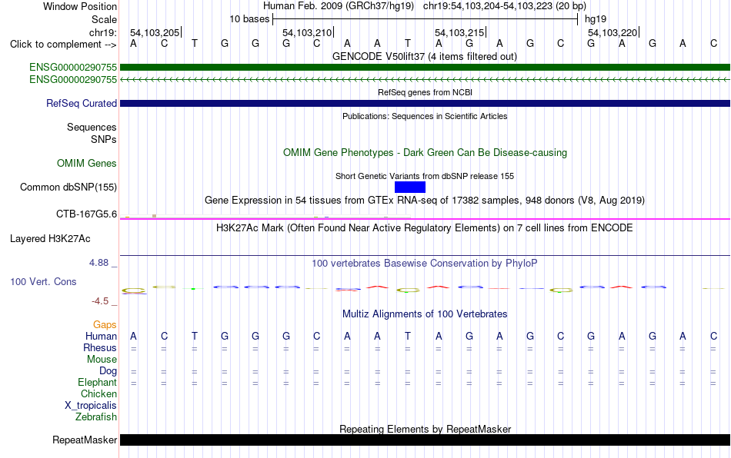Click the chr19: ruler label
This screenshot has height=458, width=731.
103,32
